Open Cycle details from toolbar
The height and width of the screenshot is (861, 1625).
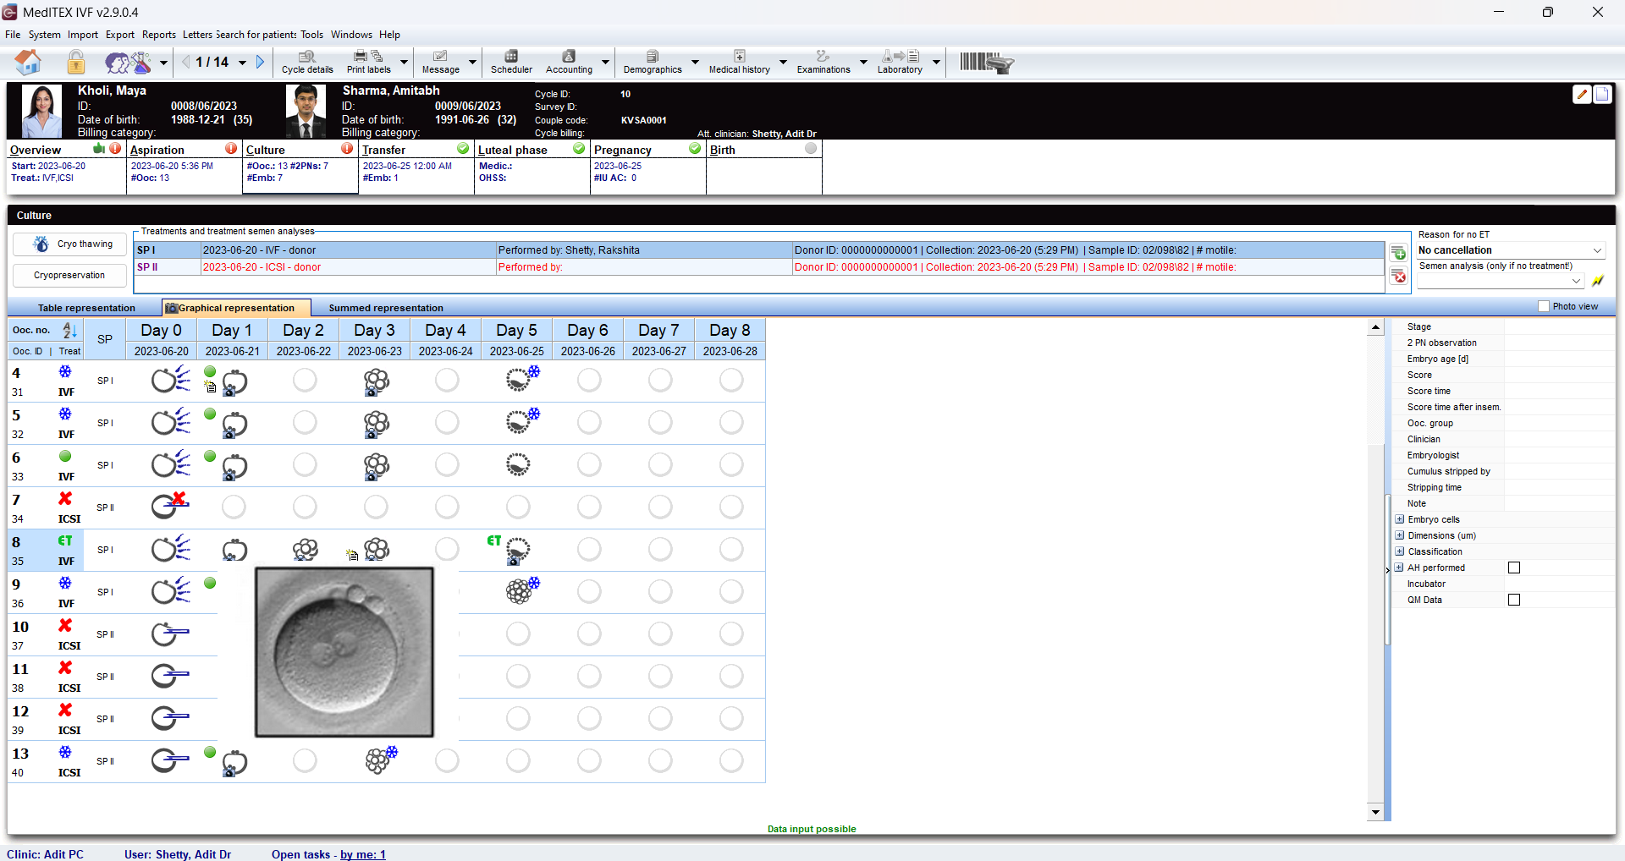click(x=307, y=62)
